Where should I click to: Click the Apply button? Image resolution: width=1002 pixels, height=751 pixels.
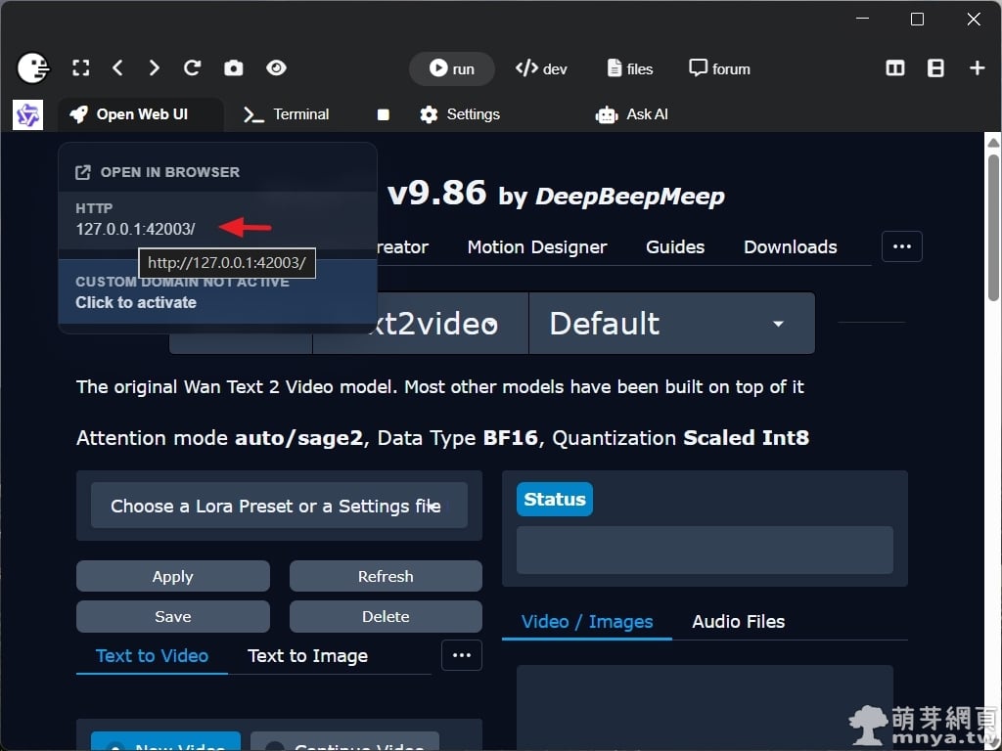coord(172,577)
